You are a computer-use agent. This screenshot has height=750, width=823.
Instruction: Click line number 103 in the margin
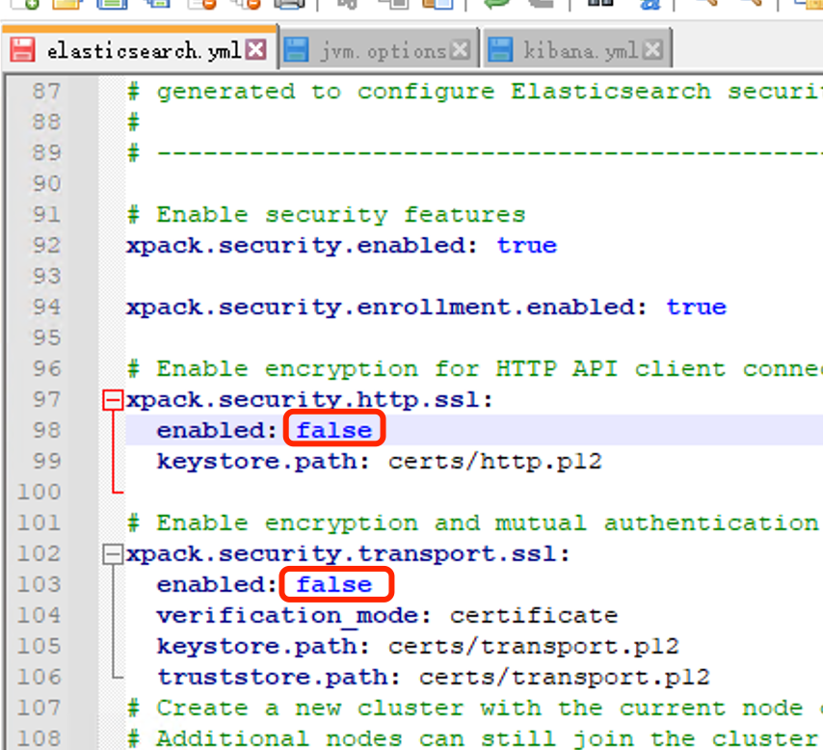(x=40, y=584)
